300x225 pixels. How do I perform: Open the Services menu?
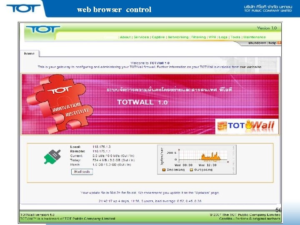[141, 37]
